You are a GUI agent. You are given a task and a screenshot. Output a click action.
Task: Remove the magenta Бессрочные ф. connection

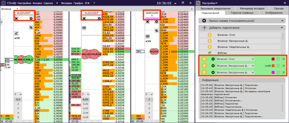(x=283, y=73)
